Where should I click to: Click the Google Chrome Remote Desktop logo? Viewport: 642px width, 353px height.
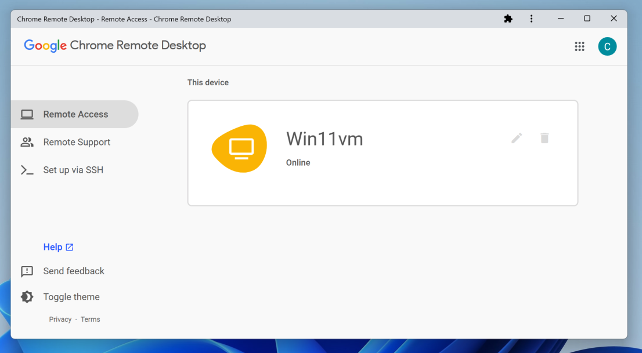click(115, 46)
